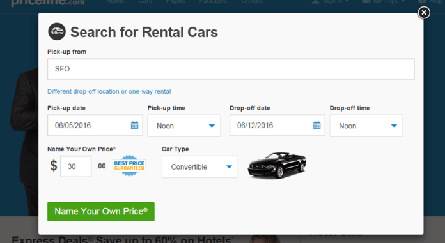
Task: Click the Drop-off date field 06/12/2016
Action: (x=277, y=126)
